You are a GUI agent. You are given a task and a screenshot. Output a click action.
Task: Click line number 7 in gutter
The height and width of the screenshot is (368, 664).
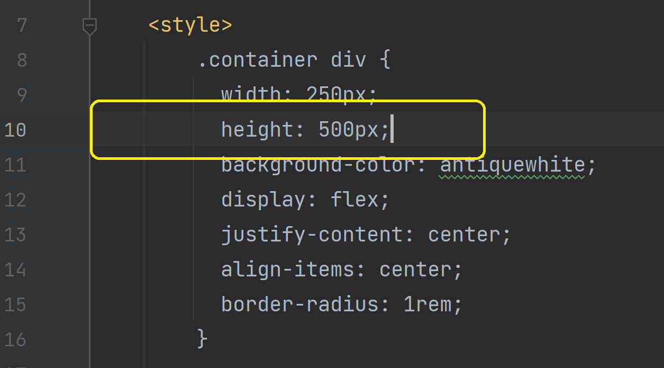(22, 25)
